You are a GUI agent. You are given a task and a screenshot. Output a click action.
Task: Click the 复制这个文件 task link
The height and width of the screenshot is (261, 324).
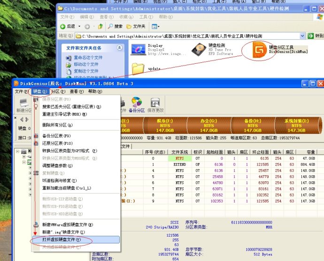[86, 71]
